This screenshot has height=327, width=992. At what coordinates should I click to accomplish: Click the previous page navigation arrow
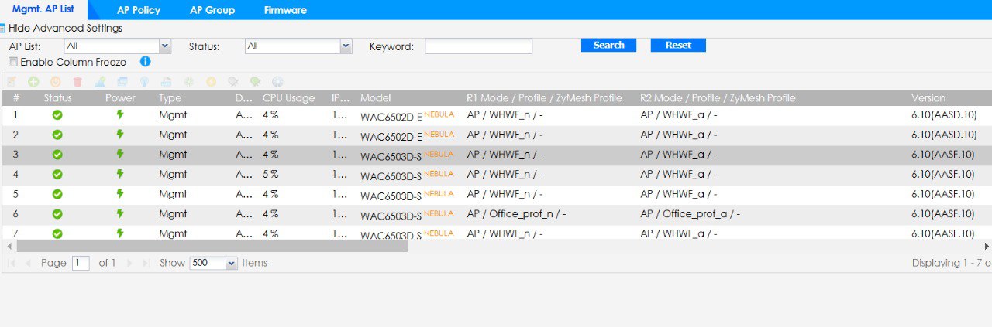(29, 263)
